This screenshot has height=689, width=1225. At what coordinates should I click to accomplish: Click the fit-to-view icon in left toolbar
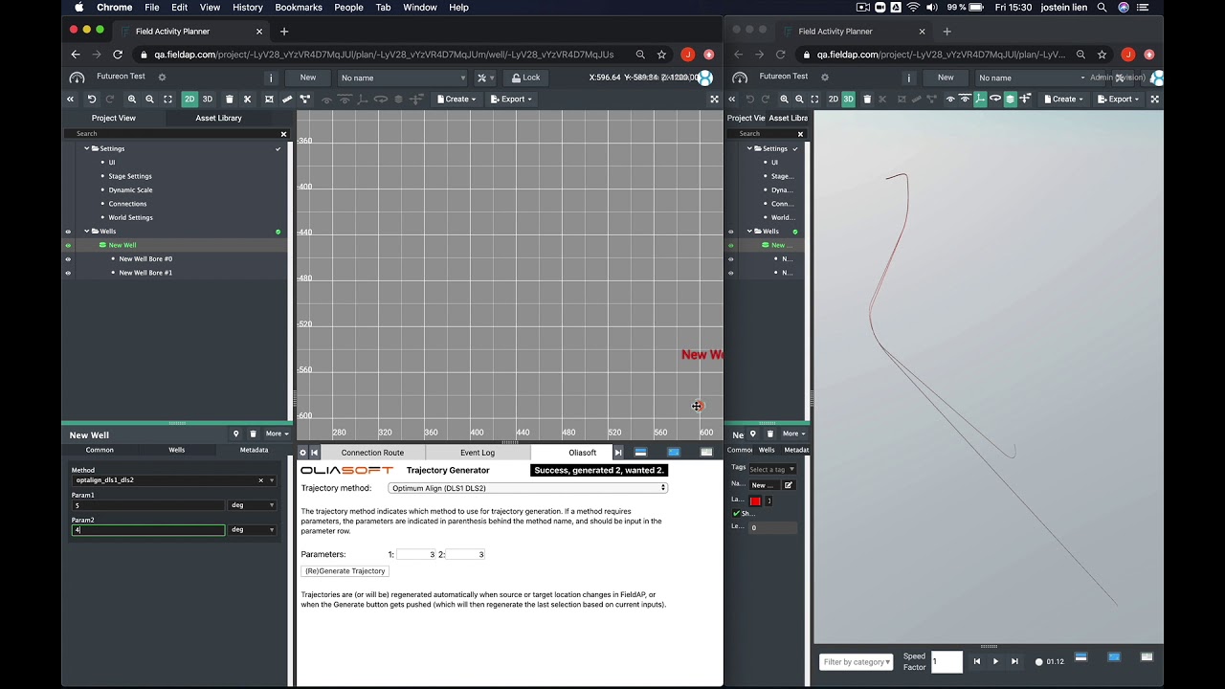[x=168, y=99]
